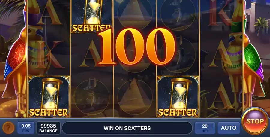Change the 0.05 FUN coin value
This screenshot has height=137, width=270.
tap(26, 128)
